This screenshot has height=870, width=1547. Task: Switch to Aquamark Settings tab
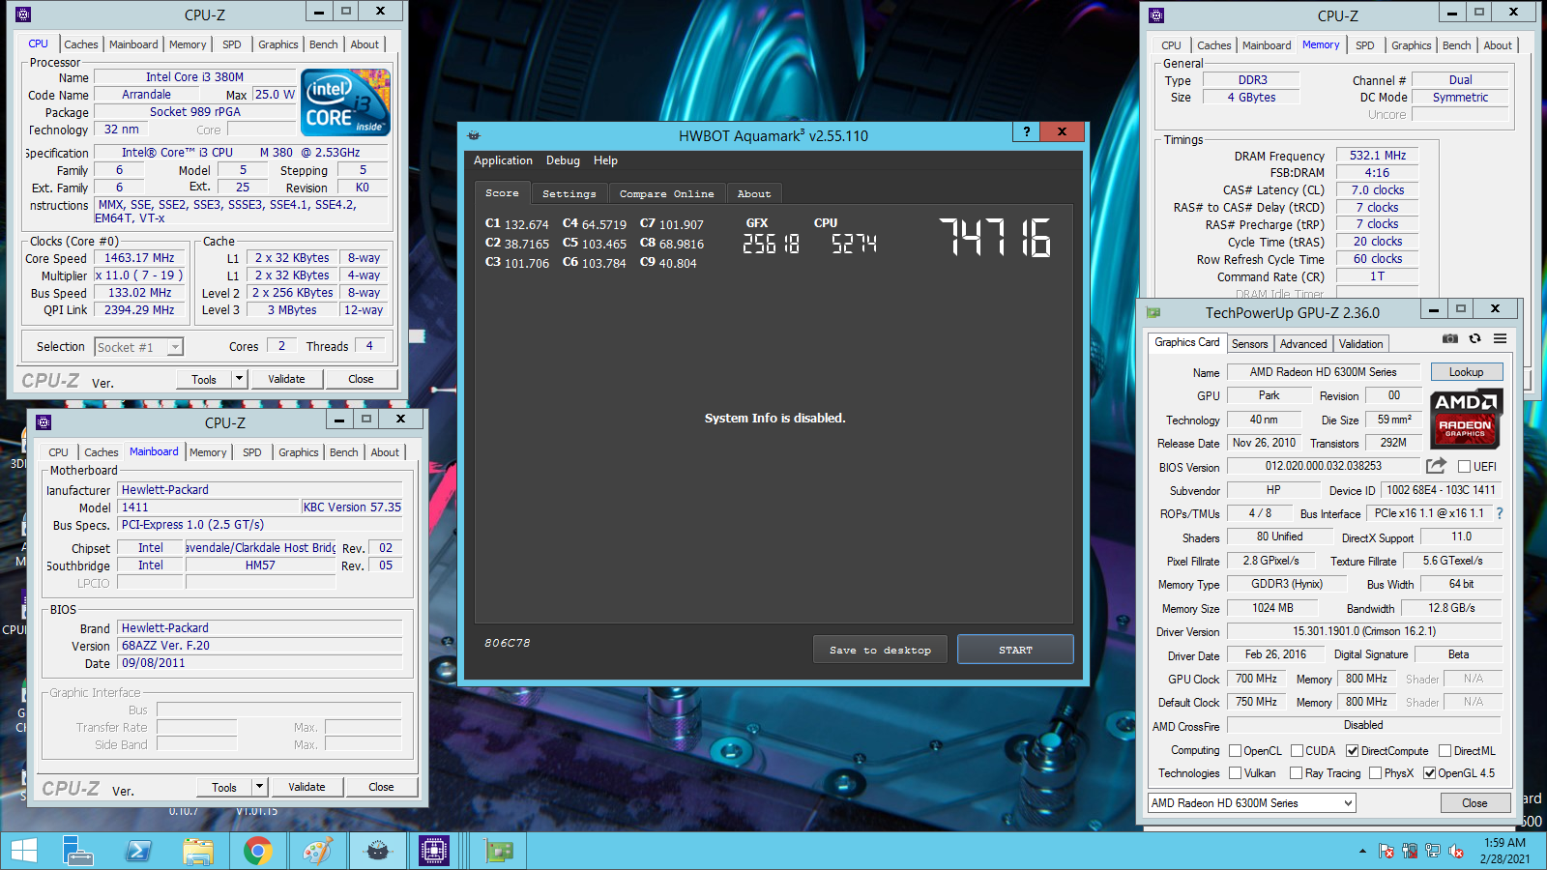(x=569, y=193)
